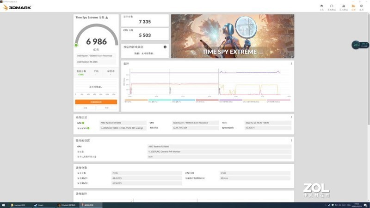Image resolution: width=370 pixels, height=208 pixels.
Task: Click the monitoring line chart area
Action: pyautogui.click(x=210, y=82)
